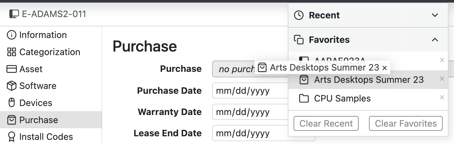Open the Purchase sidebar tab

pyautogui.click(x=39, y=120)
